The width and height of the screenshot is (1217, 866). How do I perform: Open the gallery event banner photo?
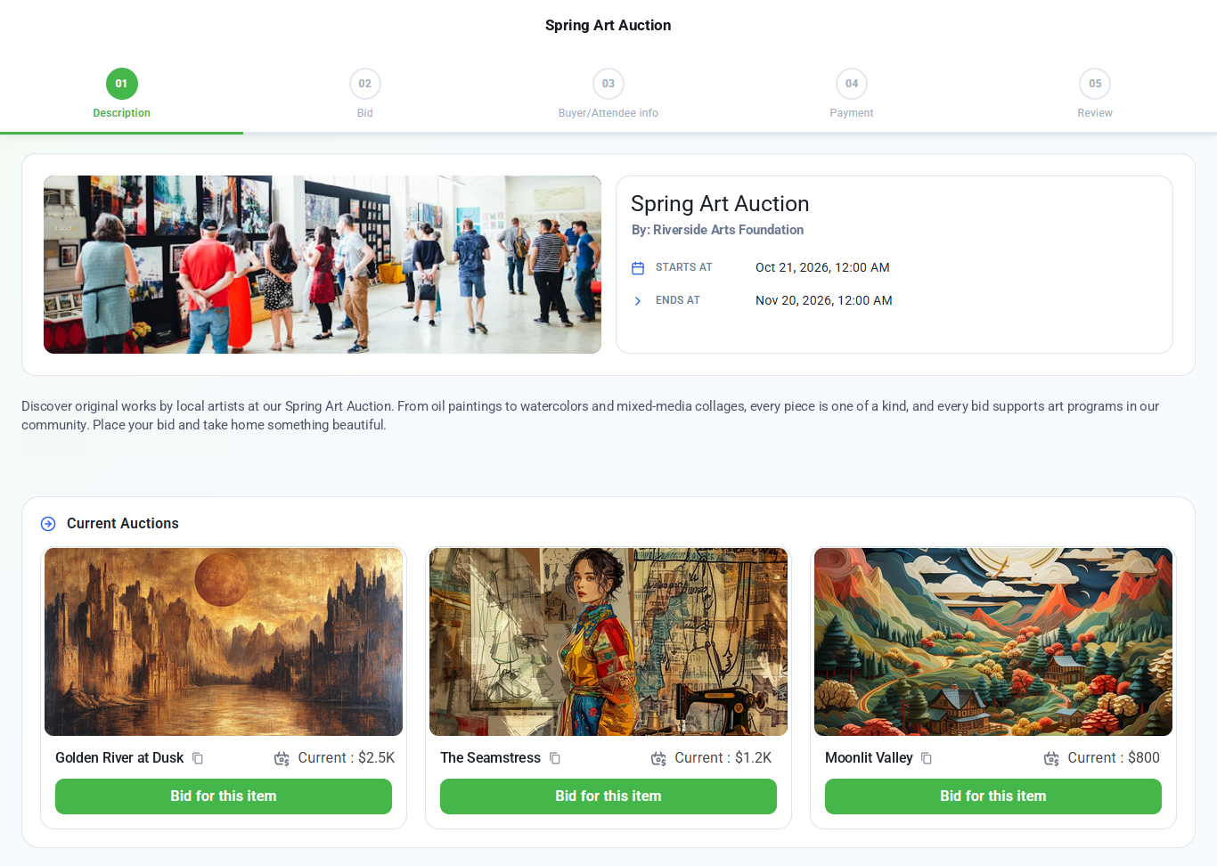323,265
